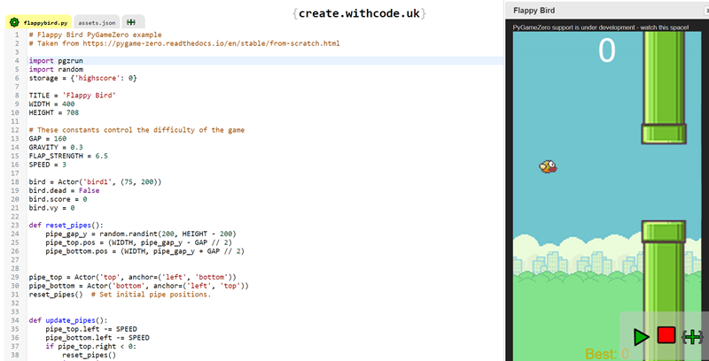Click the 'if pipe_top.right < 0:' line
The image size is (709, 361).
click(91, 346)
